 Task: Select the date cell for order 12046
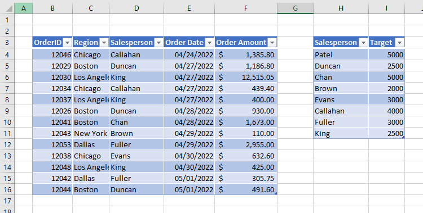(189, 55)
